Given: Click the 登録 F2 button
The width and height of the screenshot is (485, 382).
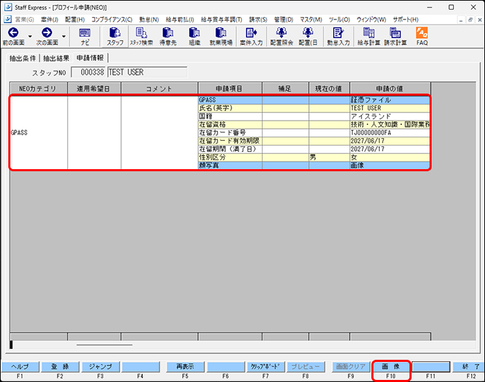Looking at the screenshot, I should (x=60, y=367).
